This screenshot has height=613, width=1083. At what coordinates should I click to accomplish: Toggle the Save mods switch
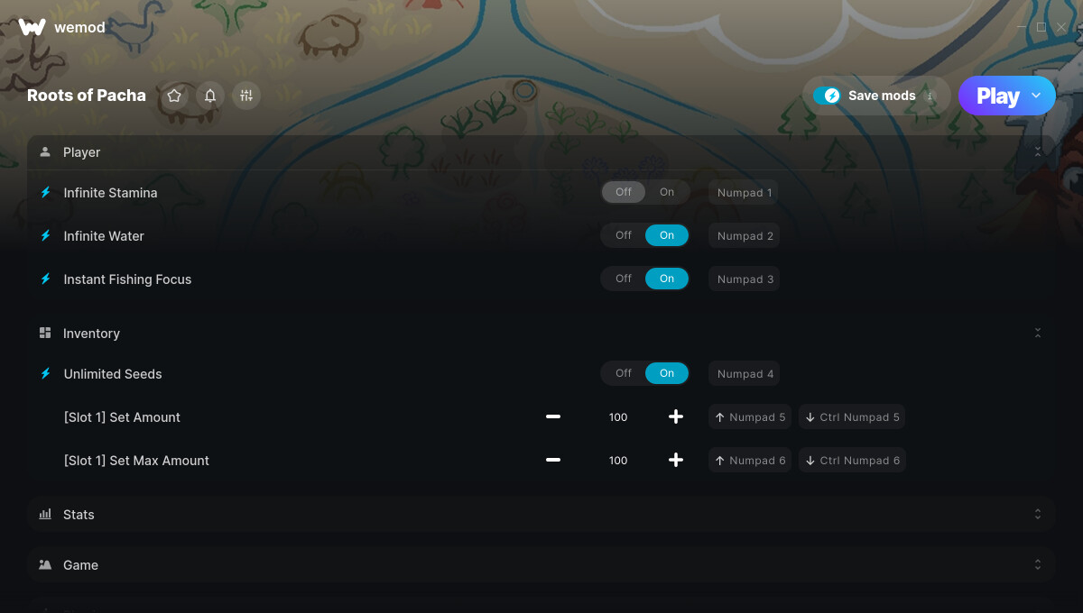[827, 96]
